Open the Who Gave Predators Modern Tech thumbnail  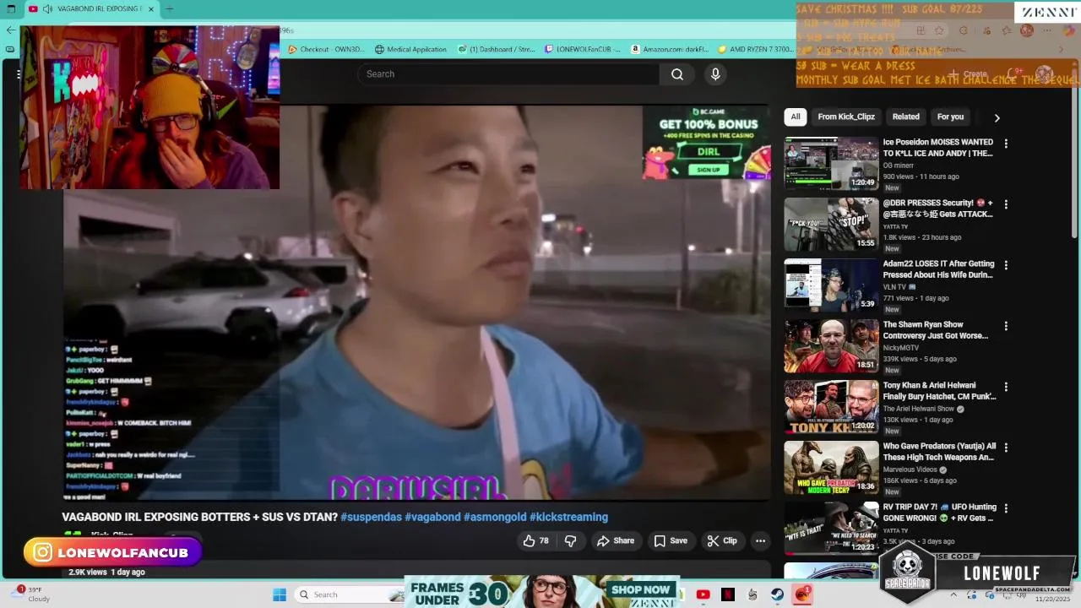coord(831,468)
